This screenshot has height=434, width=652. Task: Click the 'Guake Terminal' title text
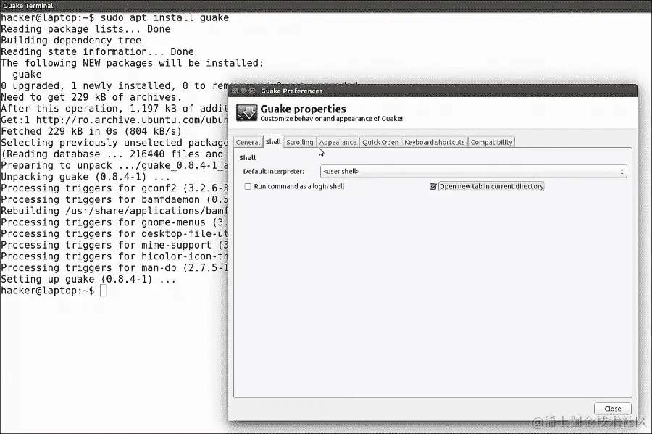28,6
